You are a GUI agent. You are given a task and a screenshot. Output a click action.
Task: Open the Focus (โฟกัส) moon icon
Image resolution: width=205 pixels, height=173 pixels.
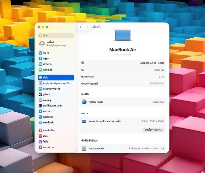pos(40,142)
